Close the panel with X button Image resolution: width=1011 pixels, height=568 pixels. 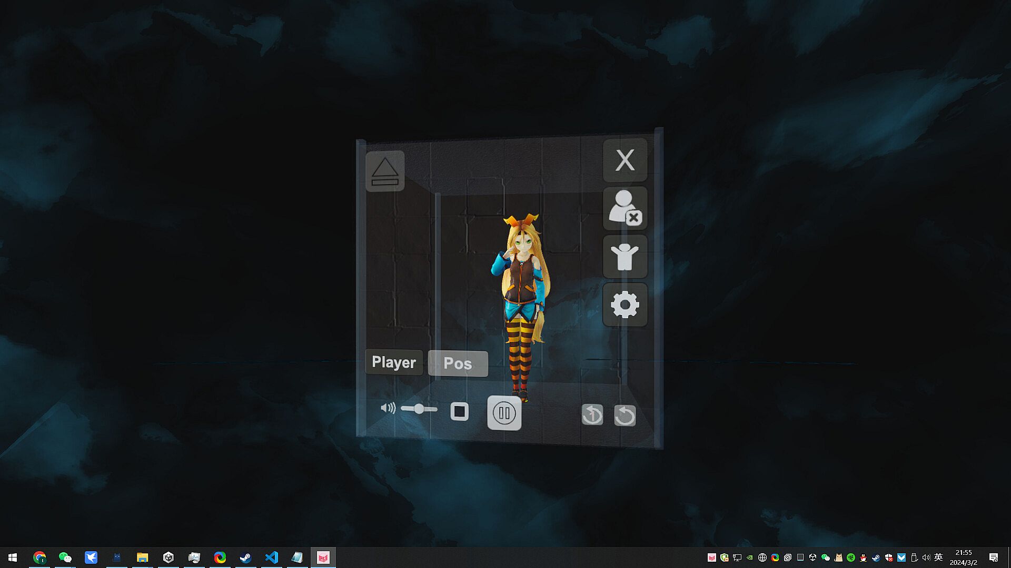click(625, 160)
